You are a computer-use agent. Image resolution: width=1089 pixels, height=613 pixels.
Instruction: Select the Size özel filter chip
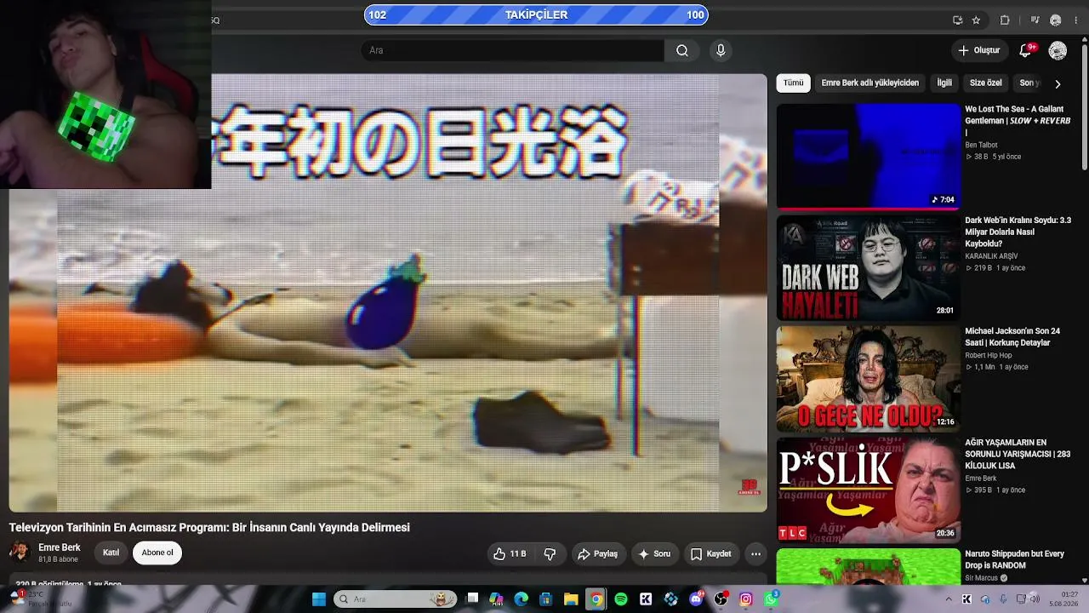[x=986, y=83]
